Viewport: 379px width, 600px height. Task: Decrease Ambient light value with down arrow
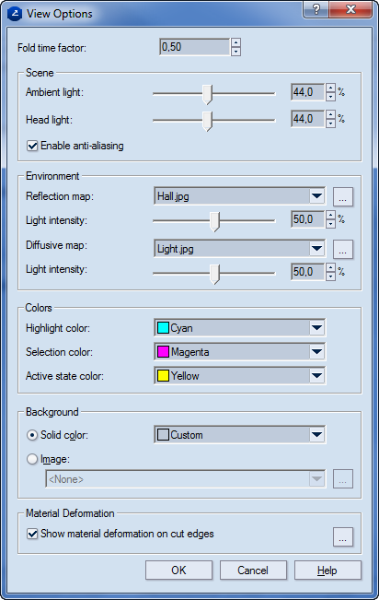click(330, 97)
